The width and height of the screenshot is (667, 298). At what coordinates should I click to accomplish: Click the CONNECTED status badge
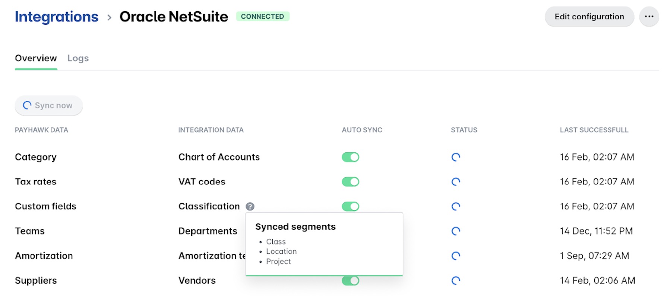pyautogui.click(x=262, y=16)
